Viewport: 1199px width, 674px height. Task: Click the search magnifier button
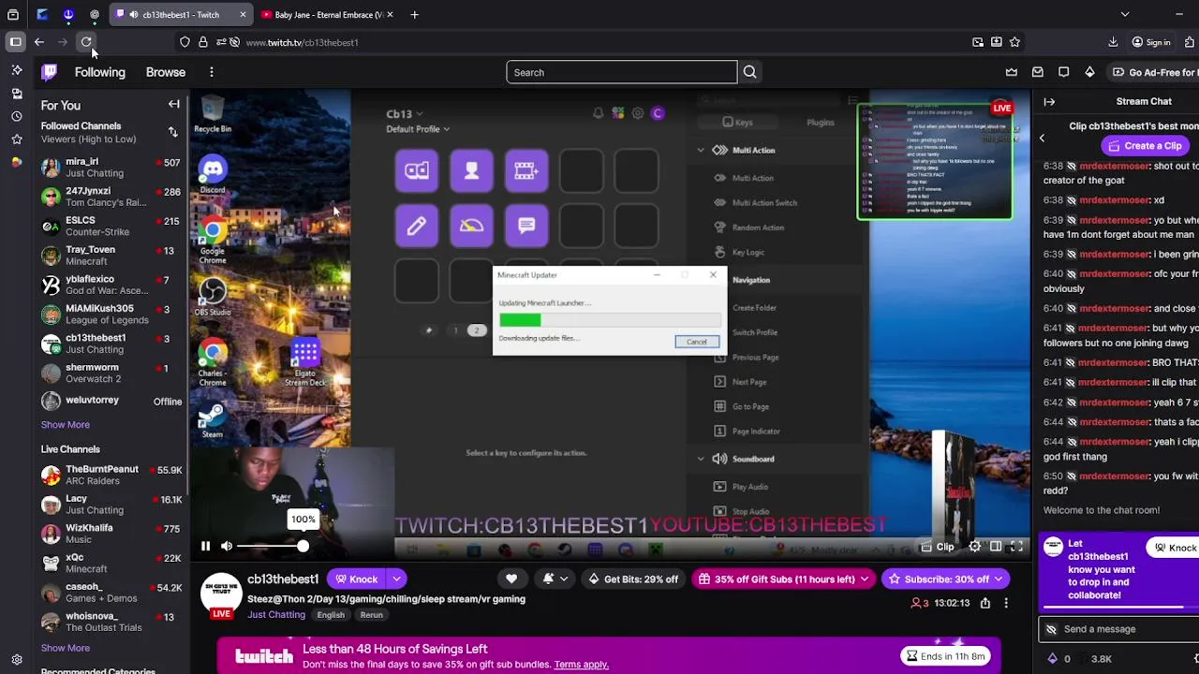tap(749, 72)
